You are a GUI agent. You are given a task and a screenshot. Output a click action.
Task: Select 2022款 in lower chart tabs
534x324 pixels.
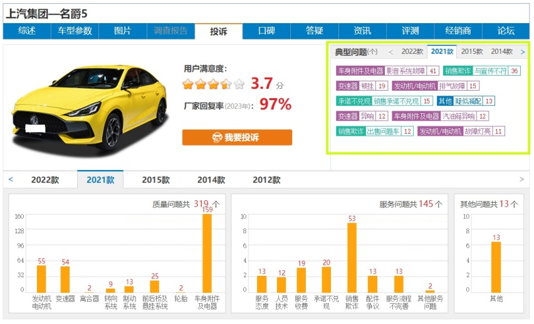(45, 180)
